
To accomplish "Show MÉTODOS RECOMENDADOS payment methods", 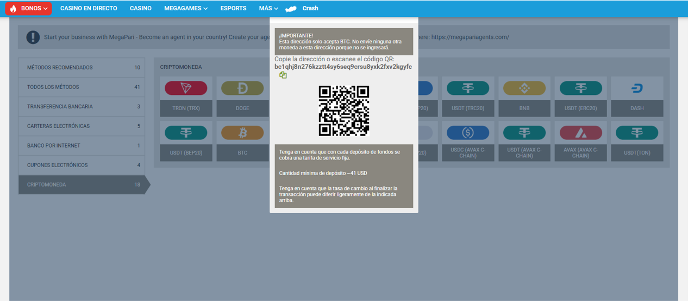I will [82, 68].
